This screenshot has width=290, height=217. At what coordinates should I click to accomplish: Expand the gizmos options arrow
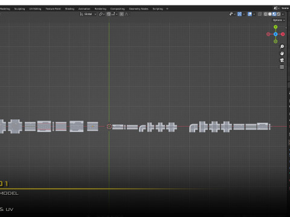pos(244,14)
